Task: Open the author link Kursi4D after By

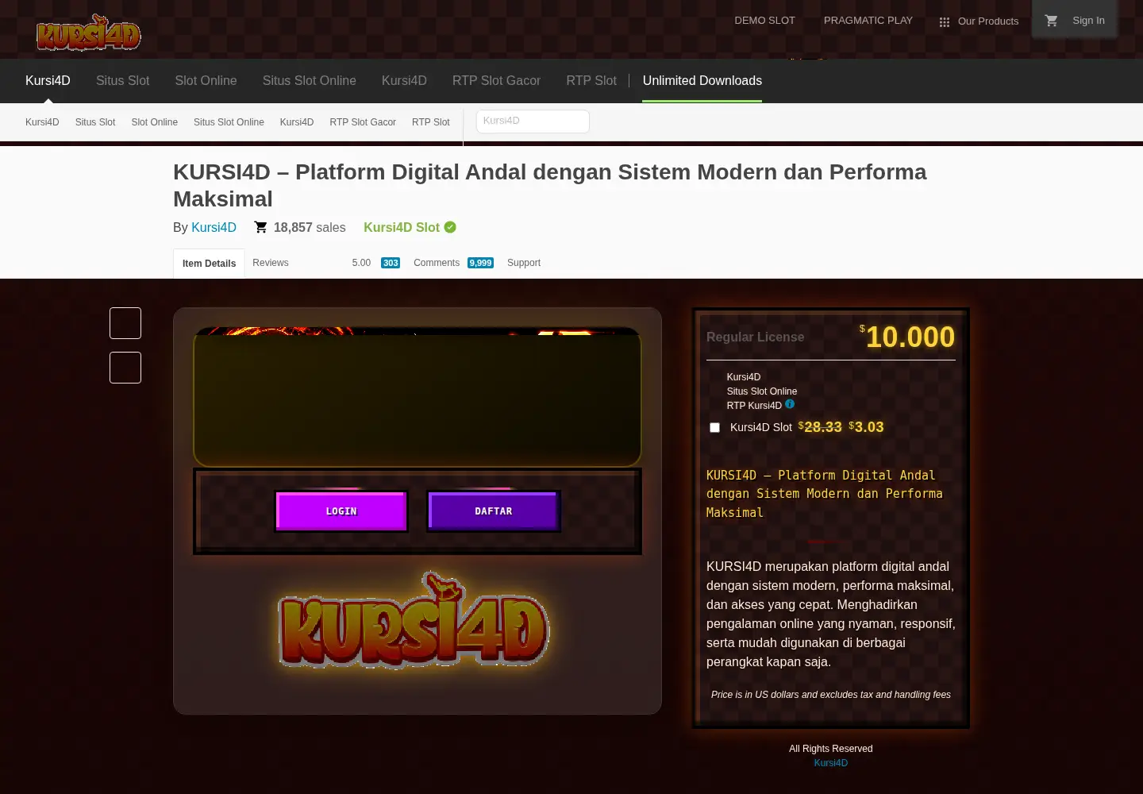Action: coord(214,227)
